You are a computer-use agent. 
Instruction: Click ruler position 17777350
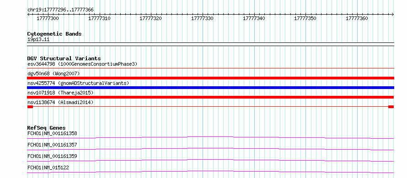click(305, 18)
